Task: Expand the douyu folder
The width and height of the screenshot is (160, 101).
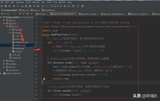Action: point(4,61)
